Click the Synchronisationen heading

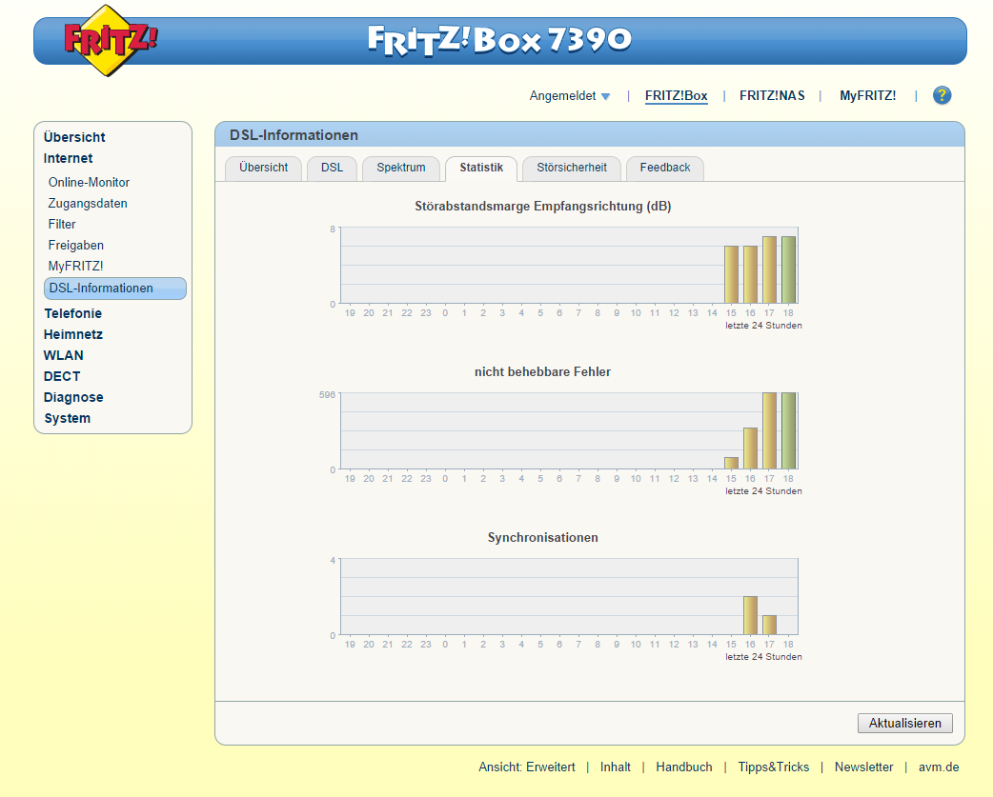coord(543,538)
